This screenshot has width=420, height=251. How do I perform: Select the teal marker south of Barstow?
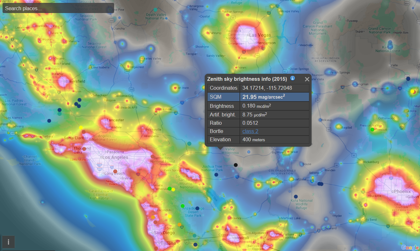pyautogui.click(x=189, y=144)
